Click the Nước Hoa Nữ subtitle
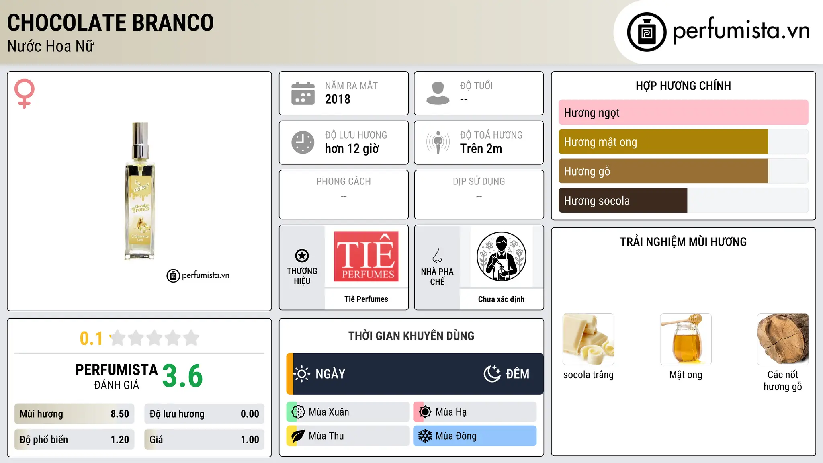Screen dimensions: 823x463 point(51,46)
